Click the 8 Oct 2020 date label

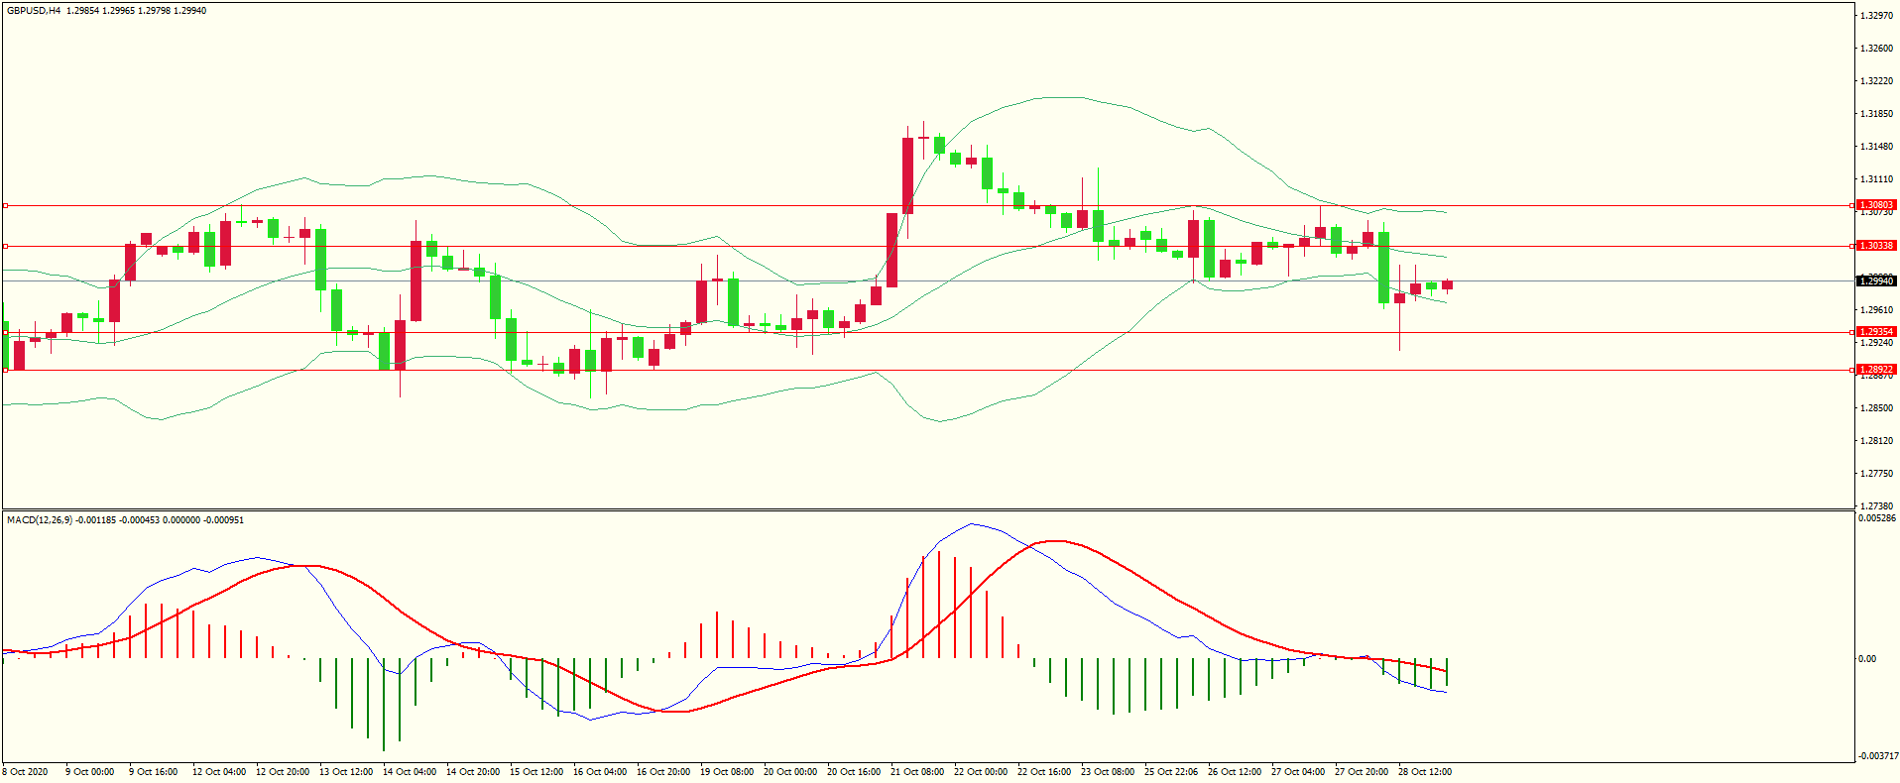coord(26,772)
